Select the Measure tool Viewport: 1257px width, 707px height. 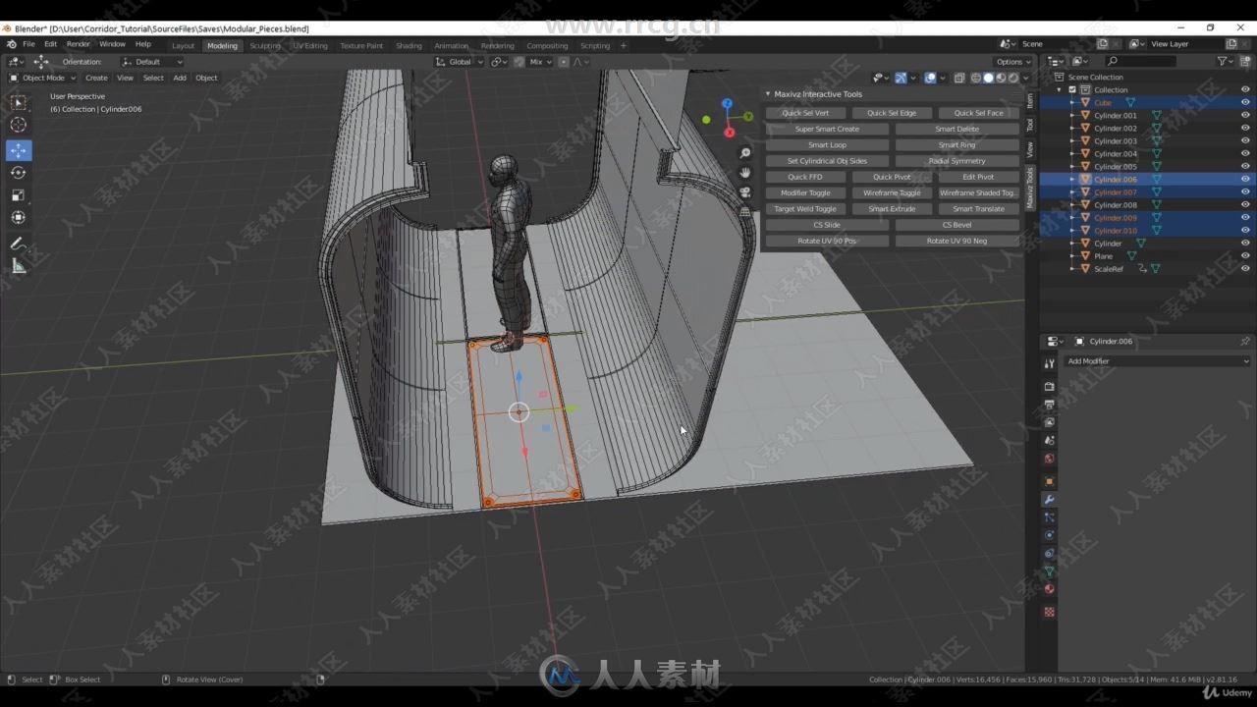tap(18, 266)
